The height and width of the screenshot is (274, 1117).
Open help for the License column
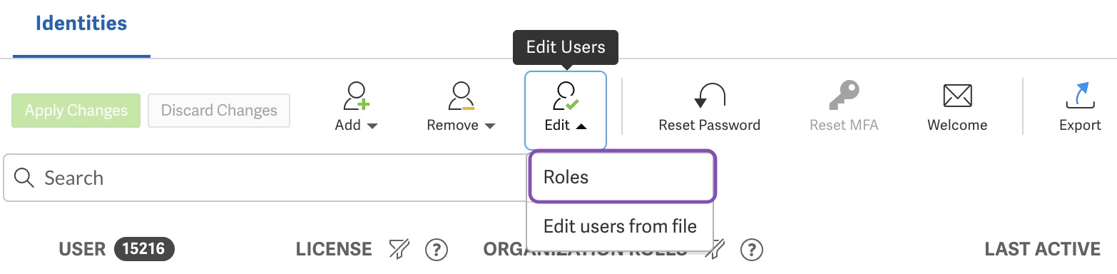coord(436,249)
